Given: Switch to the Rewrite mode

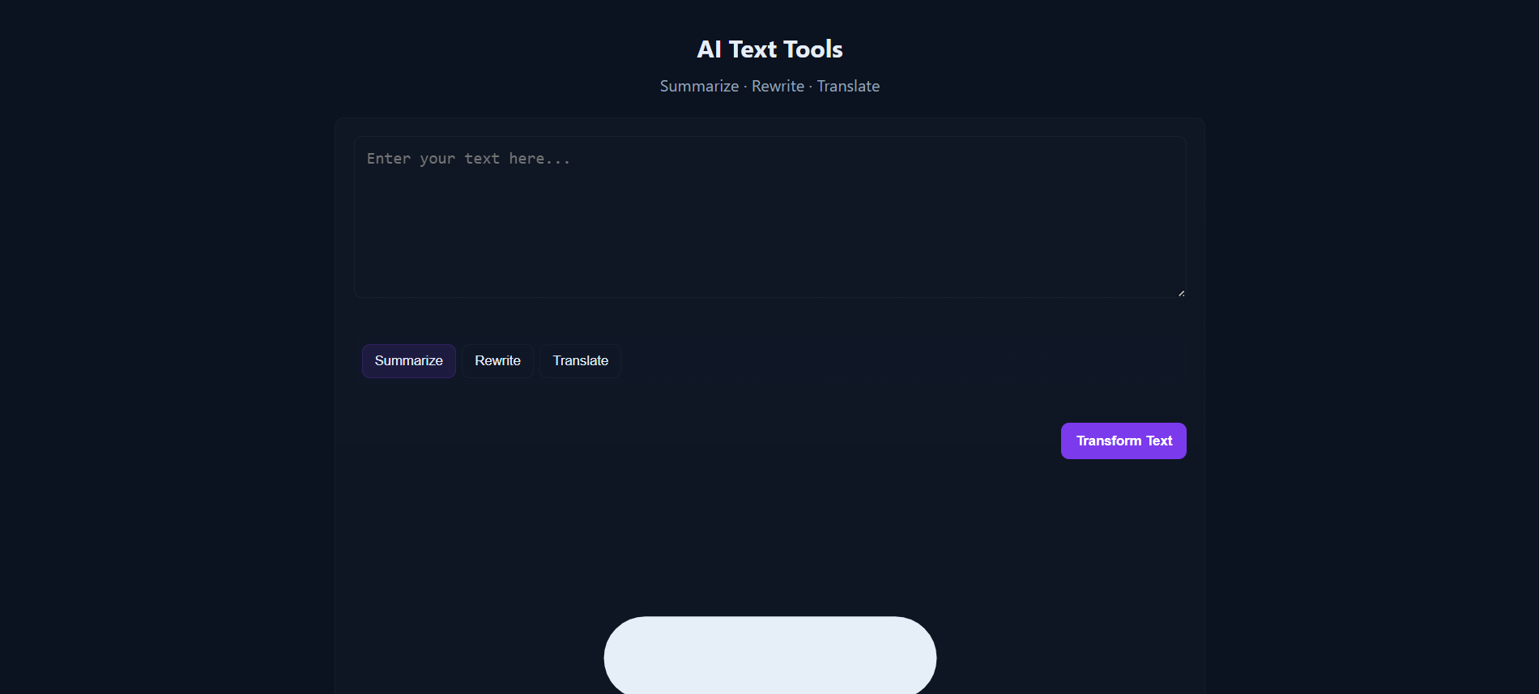Looking at the screenshot, I should pyautogui.click(x=497, y=361).
